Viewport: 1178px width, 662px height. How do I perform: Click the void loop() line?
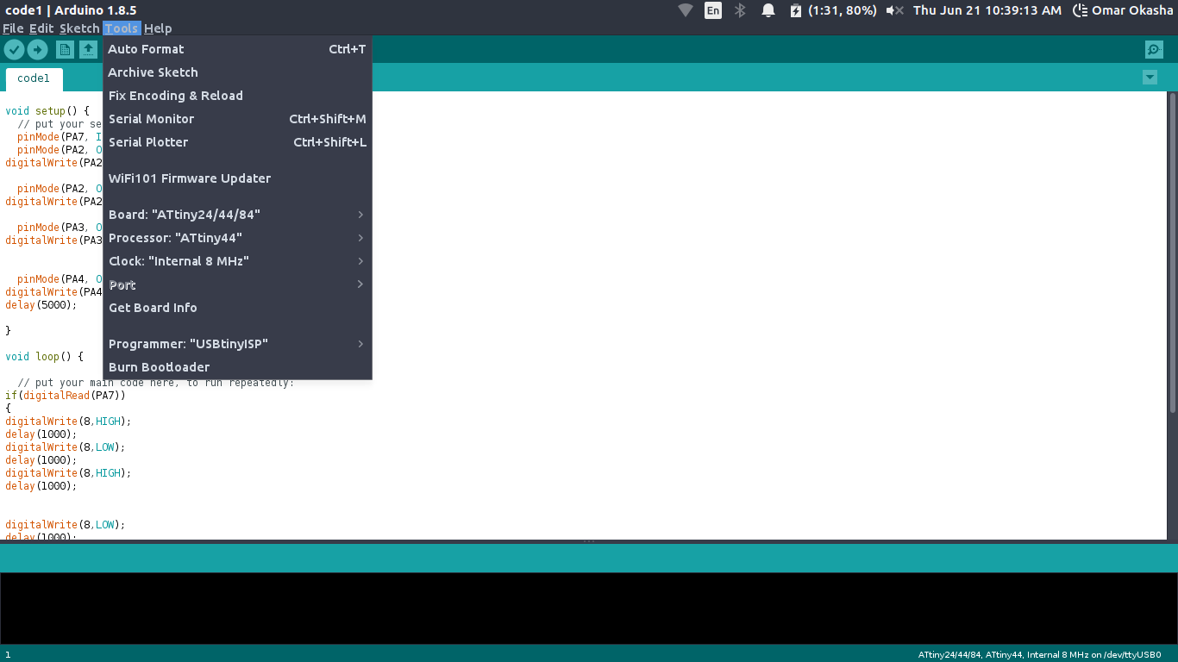point(44,356)
